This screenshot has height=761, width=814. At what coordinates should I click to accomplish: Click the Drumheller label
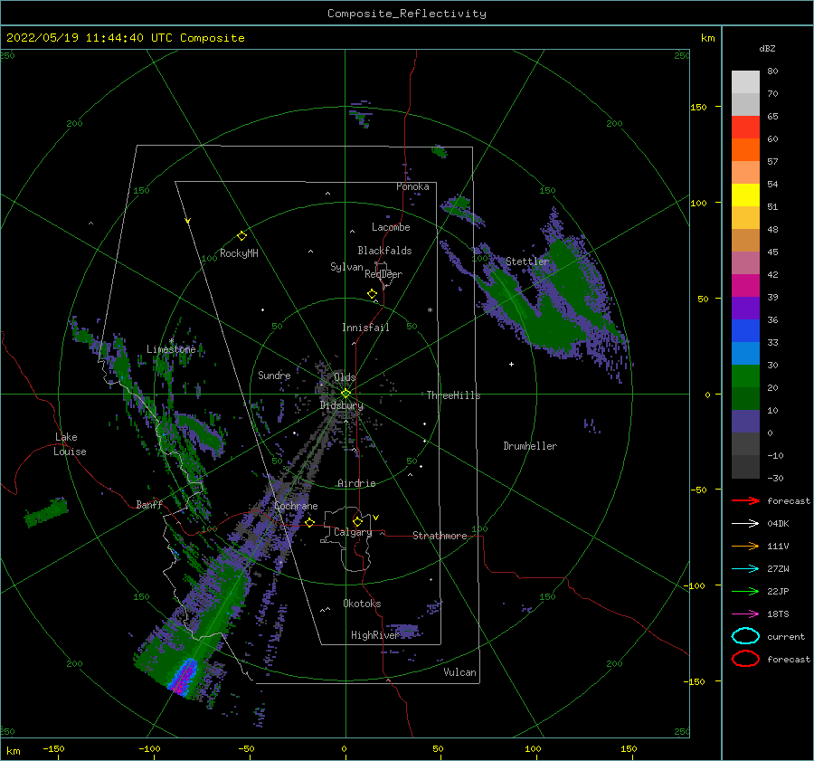coord(530,446)
